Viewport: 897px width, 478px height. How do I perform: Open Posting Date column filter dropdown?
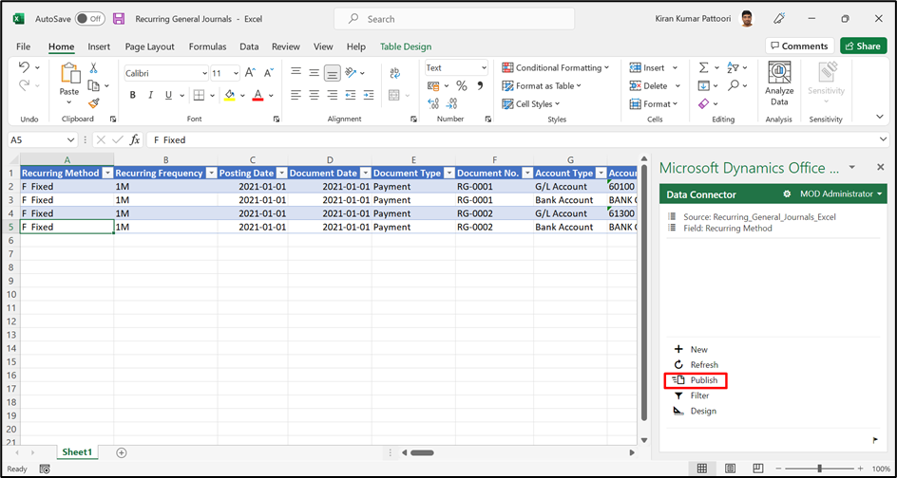coord(281,173)
